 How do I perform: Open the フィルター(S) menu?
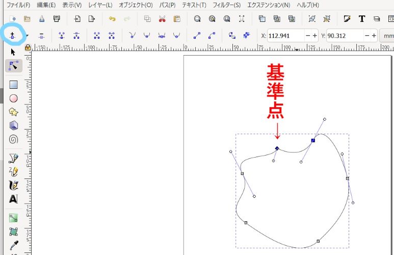click(x=227, y=5)
